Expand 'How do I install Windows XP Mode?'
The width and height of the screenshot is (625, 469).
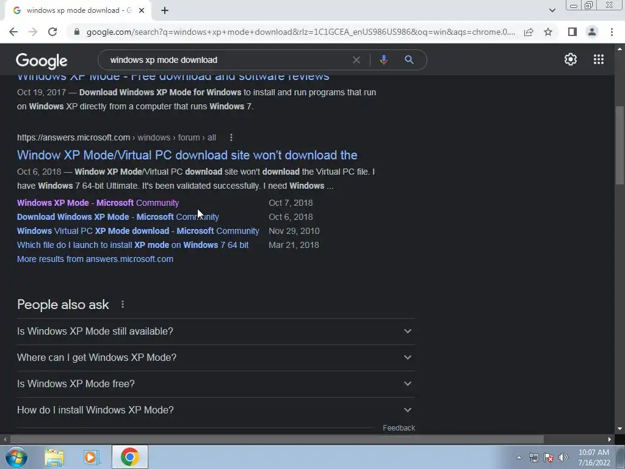pos(215,410)
